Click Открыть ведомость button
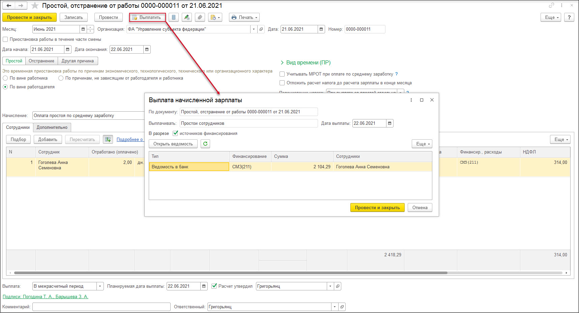This screenshot has width=579, height=313. coord(173,144)
